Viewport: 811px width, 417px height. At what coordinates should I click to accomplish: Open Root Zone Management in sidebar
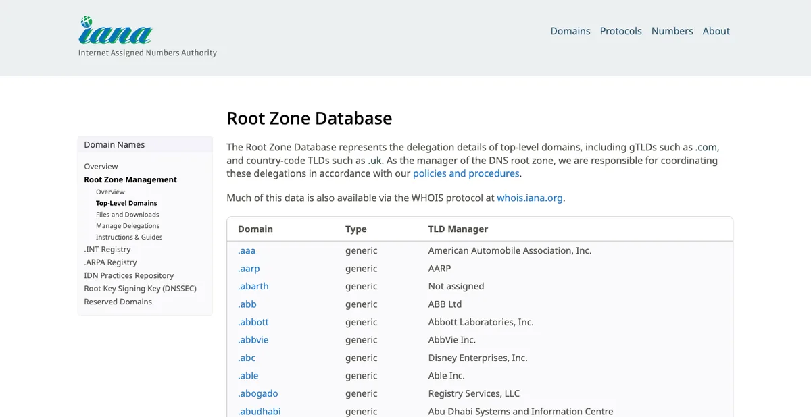pyautogui.click(x=130, y=179)
